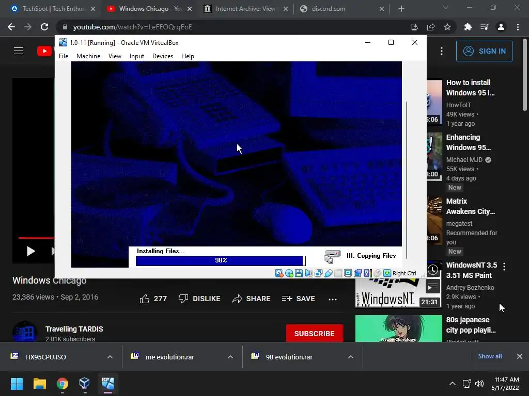Screen dimensions: 529x396
Task: Click the VirtualBox display status icon
Action: (348, 273)
